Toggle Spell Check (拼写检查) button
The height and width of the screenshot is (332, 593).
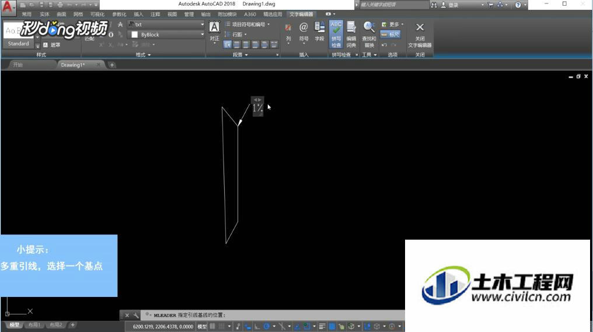pos(336,34)
